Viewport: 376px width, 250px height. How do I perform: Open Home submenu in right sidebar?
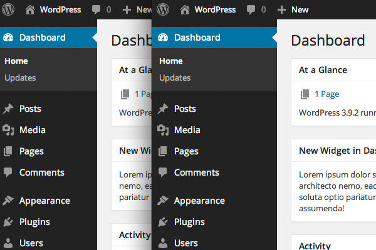[170, 61]
